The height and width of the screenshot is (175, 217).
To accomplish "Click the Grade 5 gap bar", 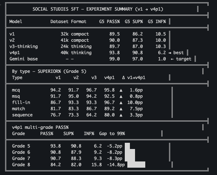I will click(127, 146).
